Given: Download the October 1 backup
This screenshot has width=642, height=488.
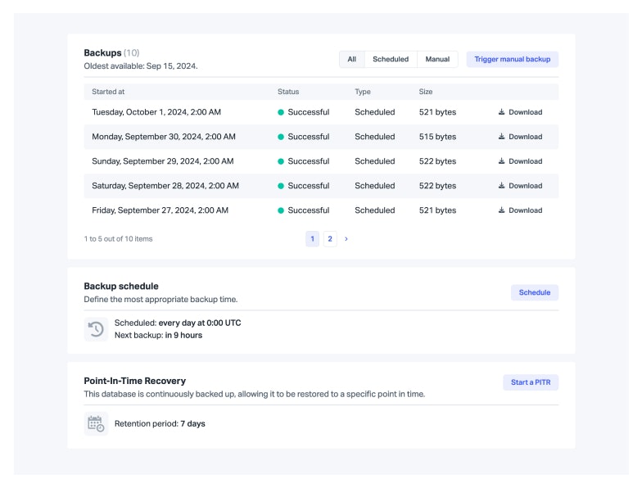Looking at the screenshot, I should tap(520, 112).
